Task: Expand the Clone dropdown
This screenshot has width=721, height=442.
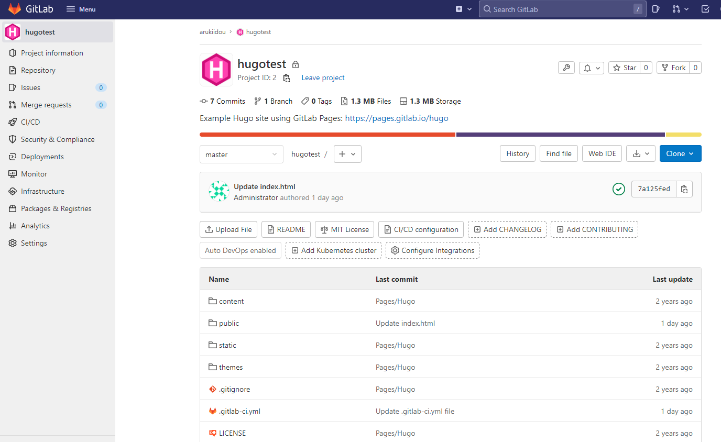Action: [x=681, y=153]
